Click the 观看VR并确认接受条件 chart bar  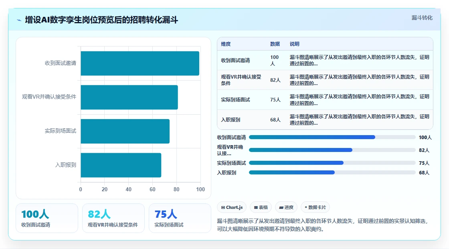tap(129, 97)
